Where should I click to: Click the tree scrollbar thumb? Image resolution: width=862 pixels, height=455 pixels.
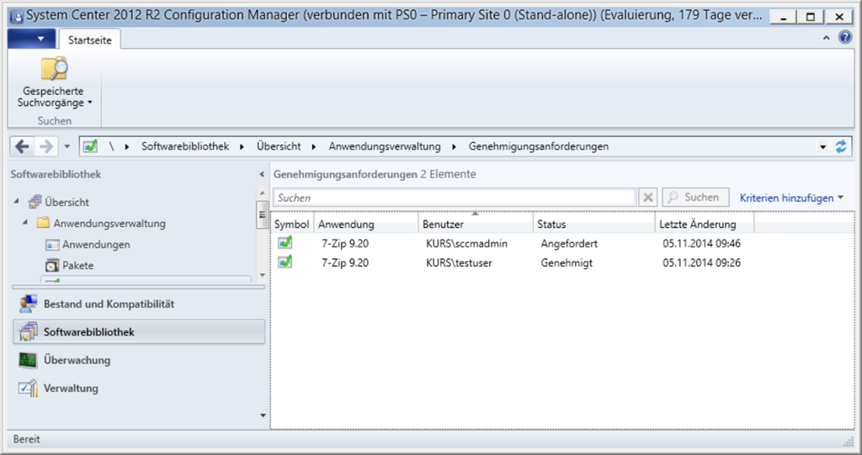263,214
